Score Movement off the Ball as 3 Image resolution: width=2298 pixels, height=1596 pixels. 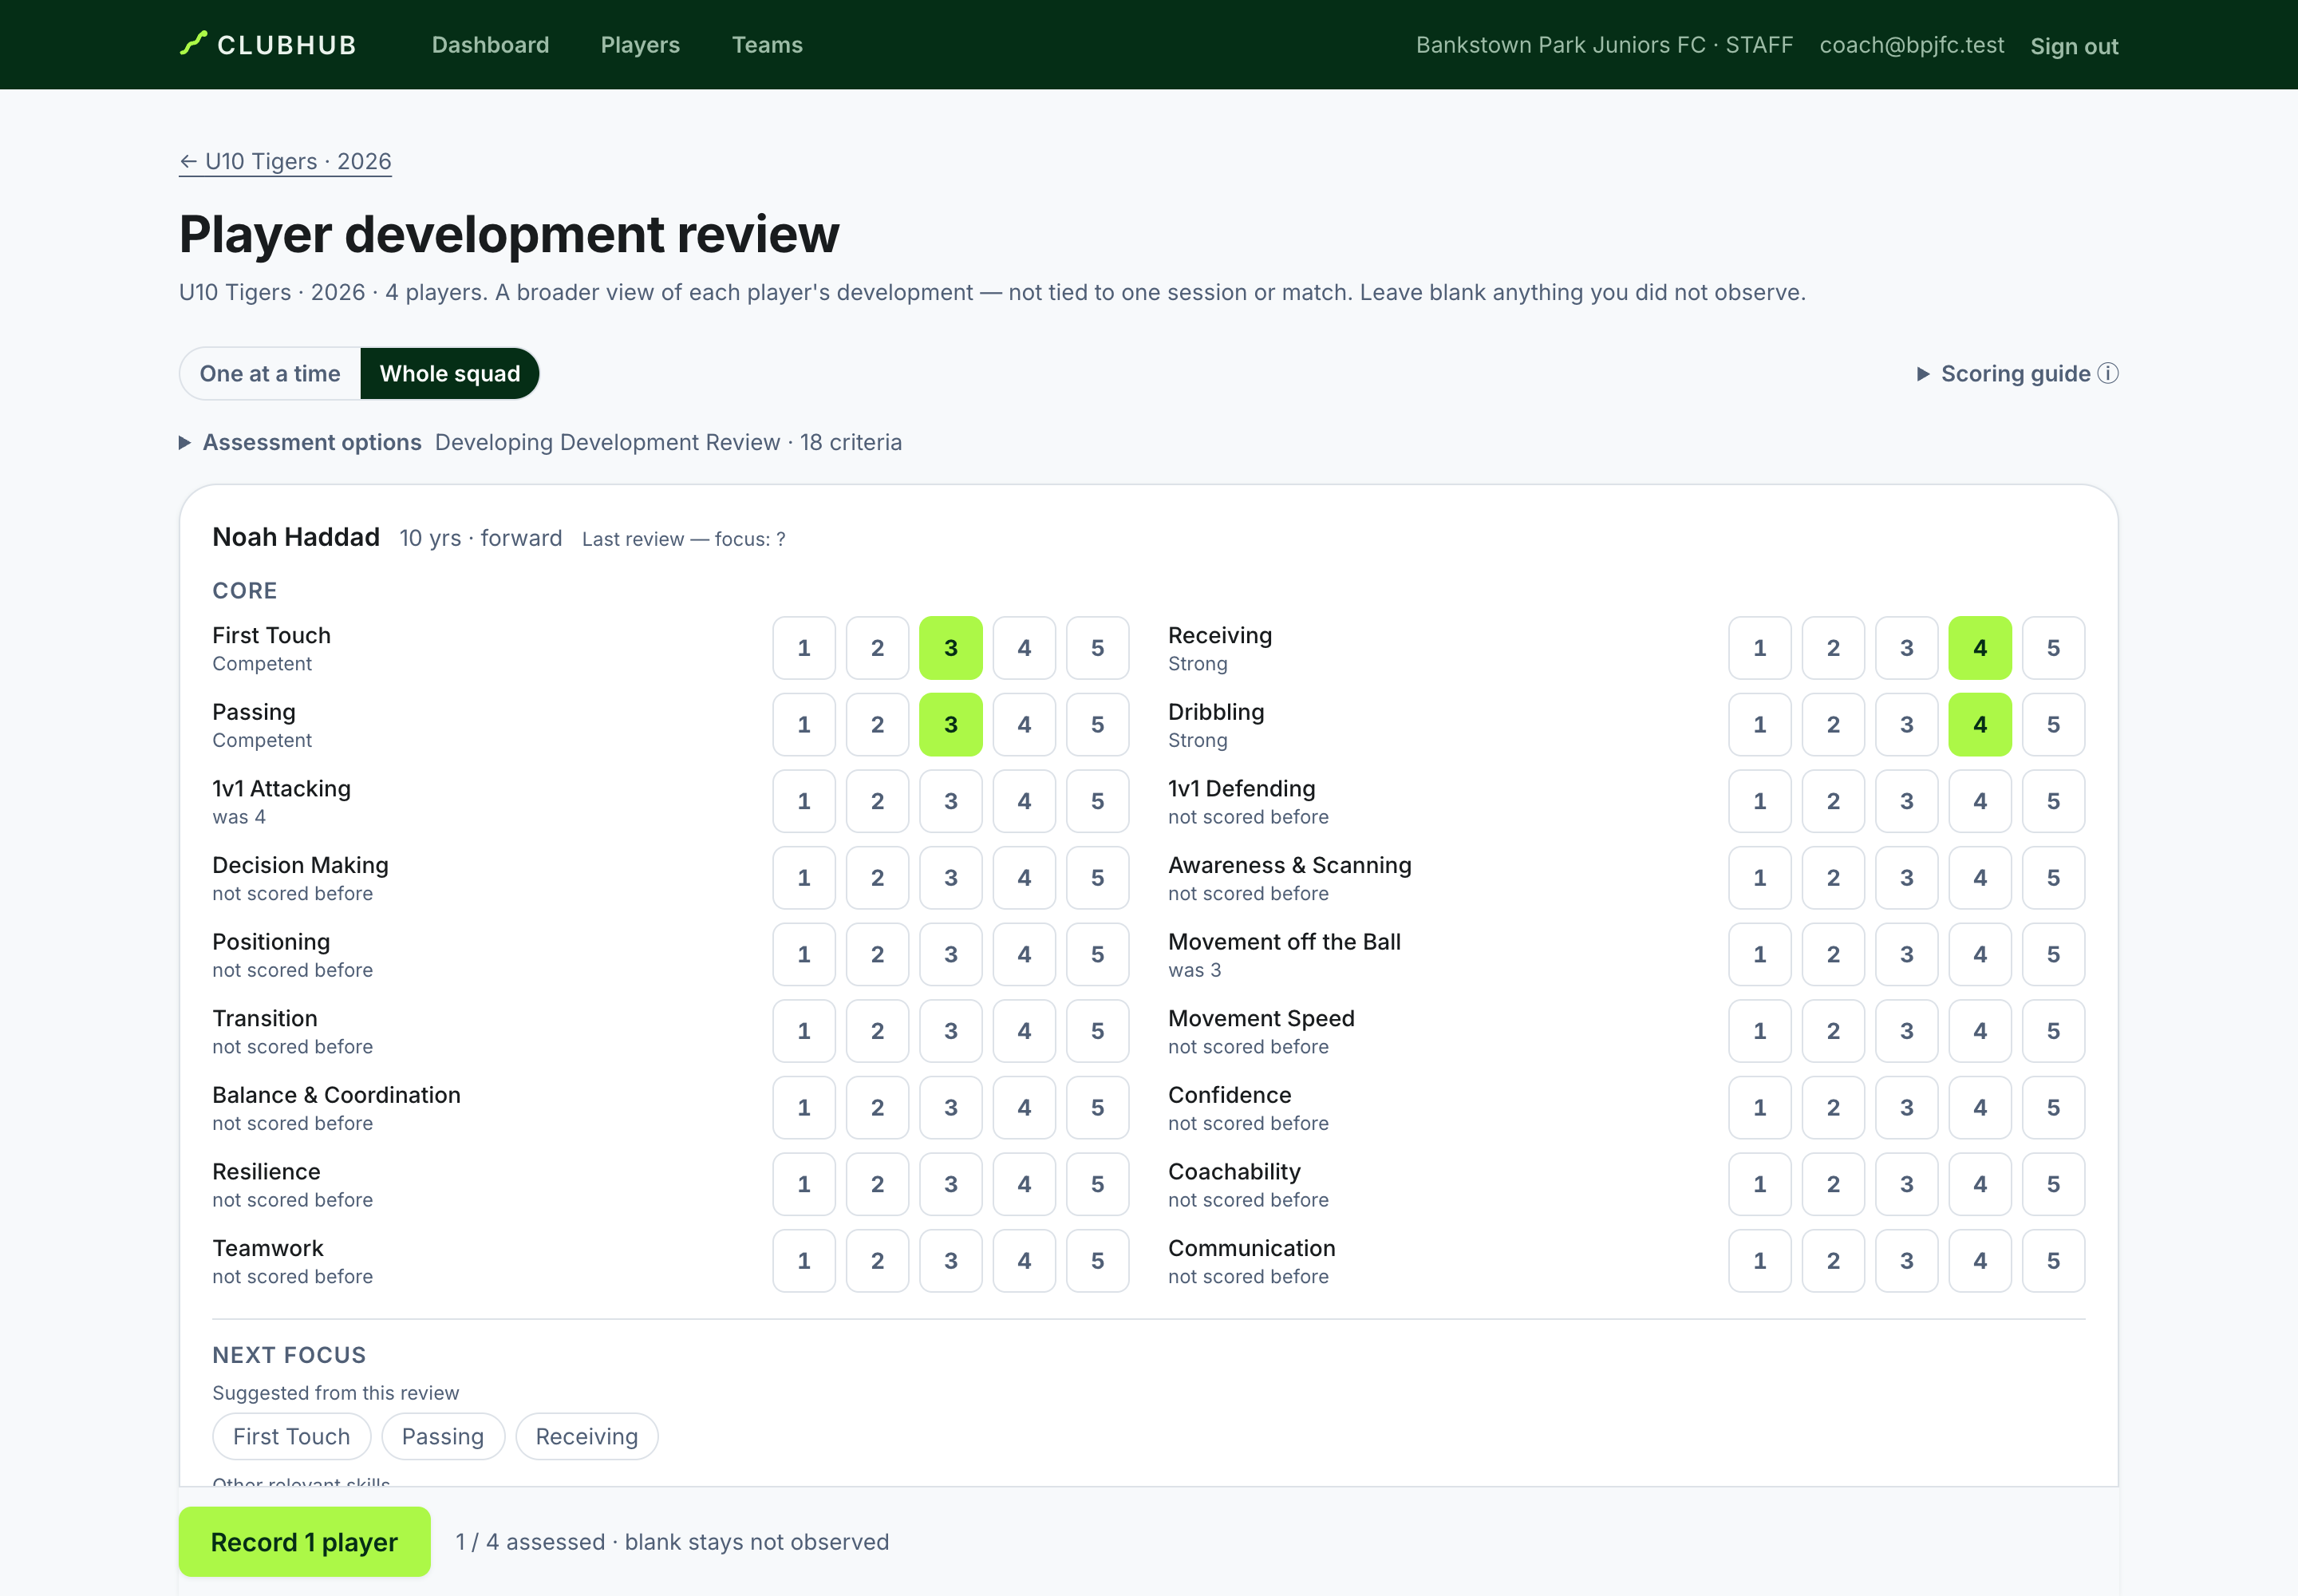tap(1907, 954)
